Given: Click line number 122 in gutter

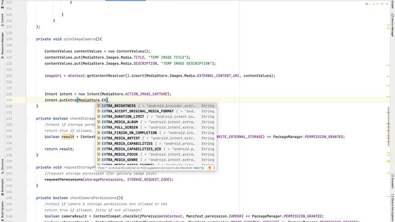Looking at the screenshot, I should pyautogui.click(x=9, y=57).
